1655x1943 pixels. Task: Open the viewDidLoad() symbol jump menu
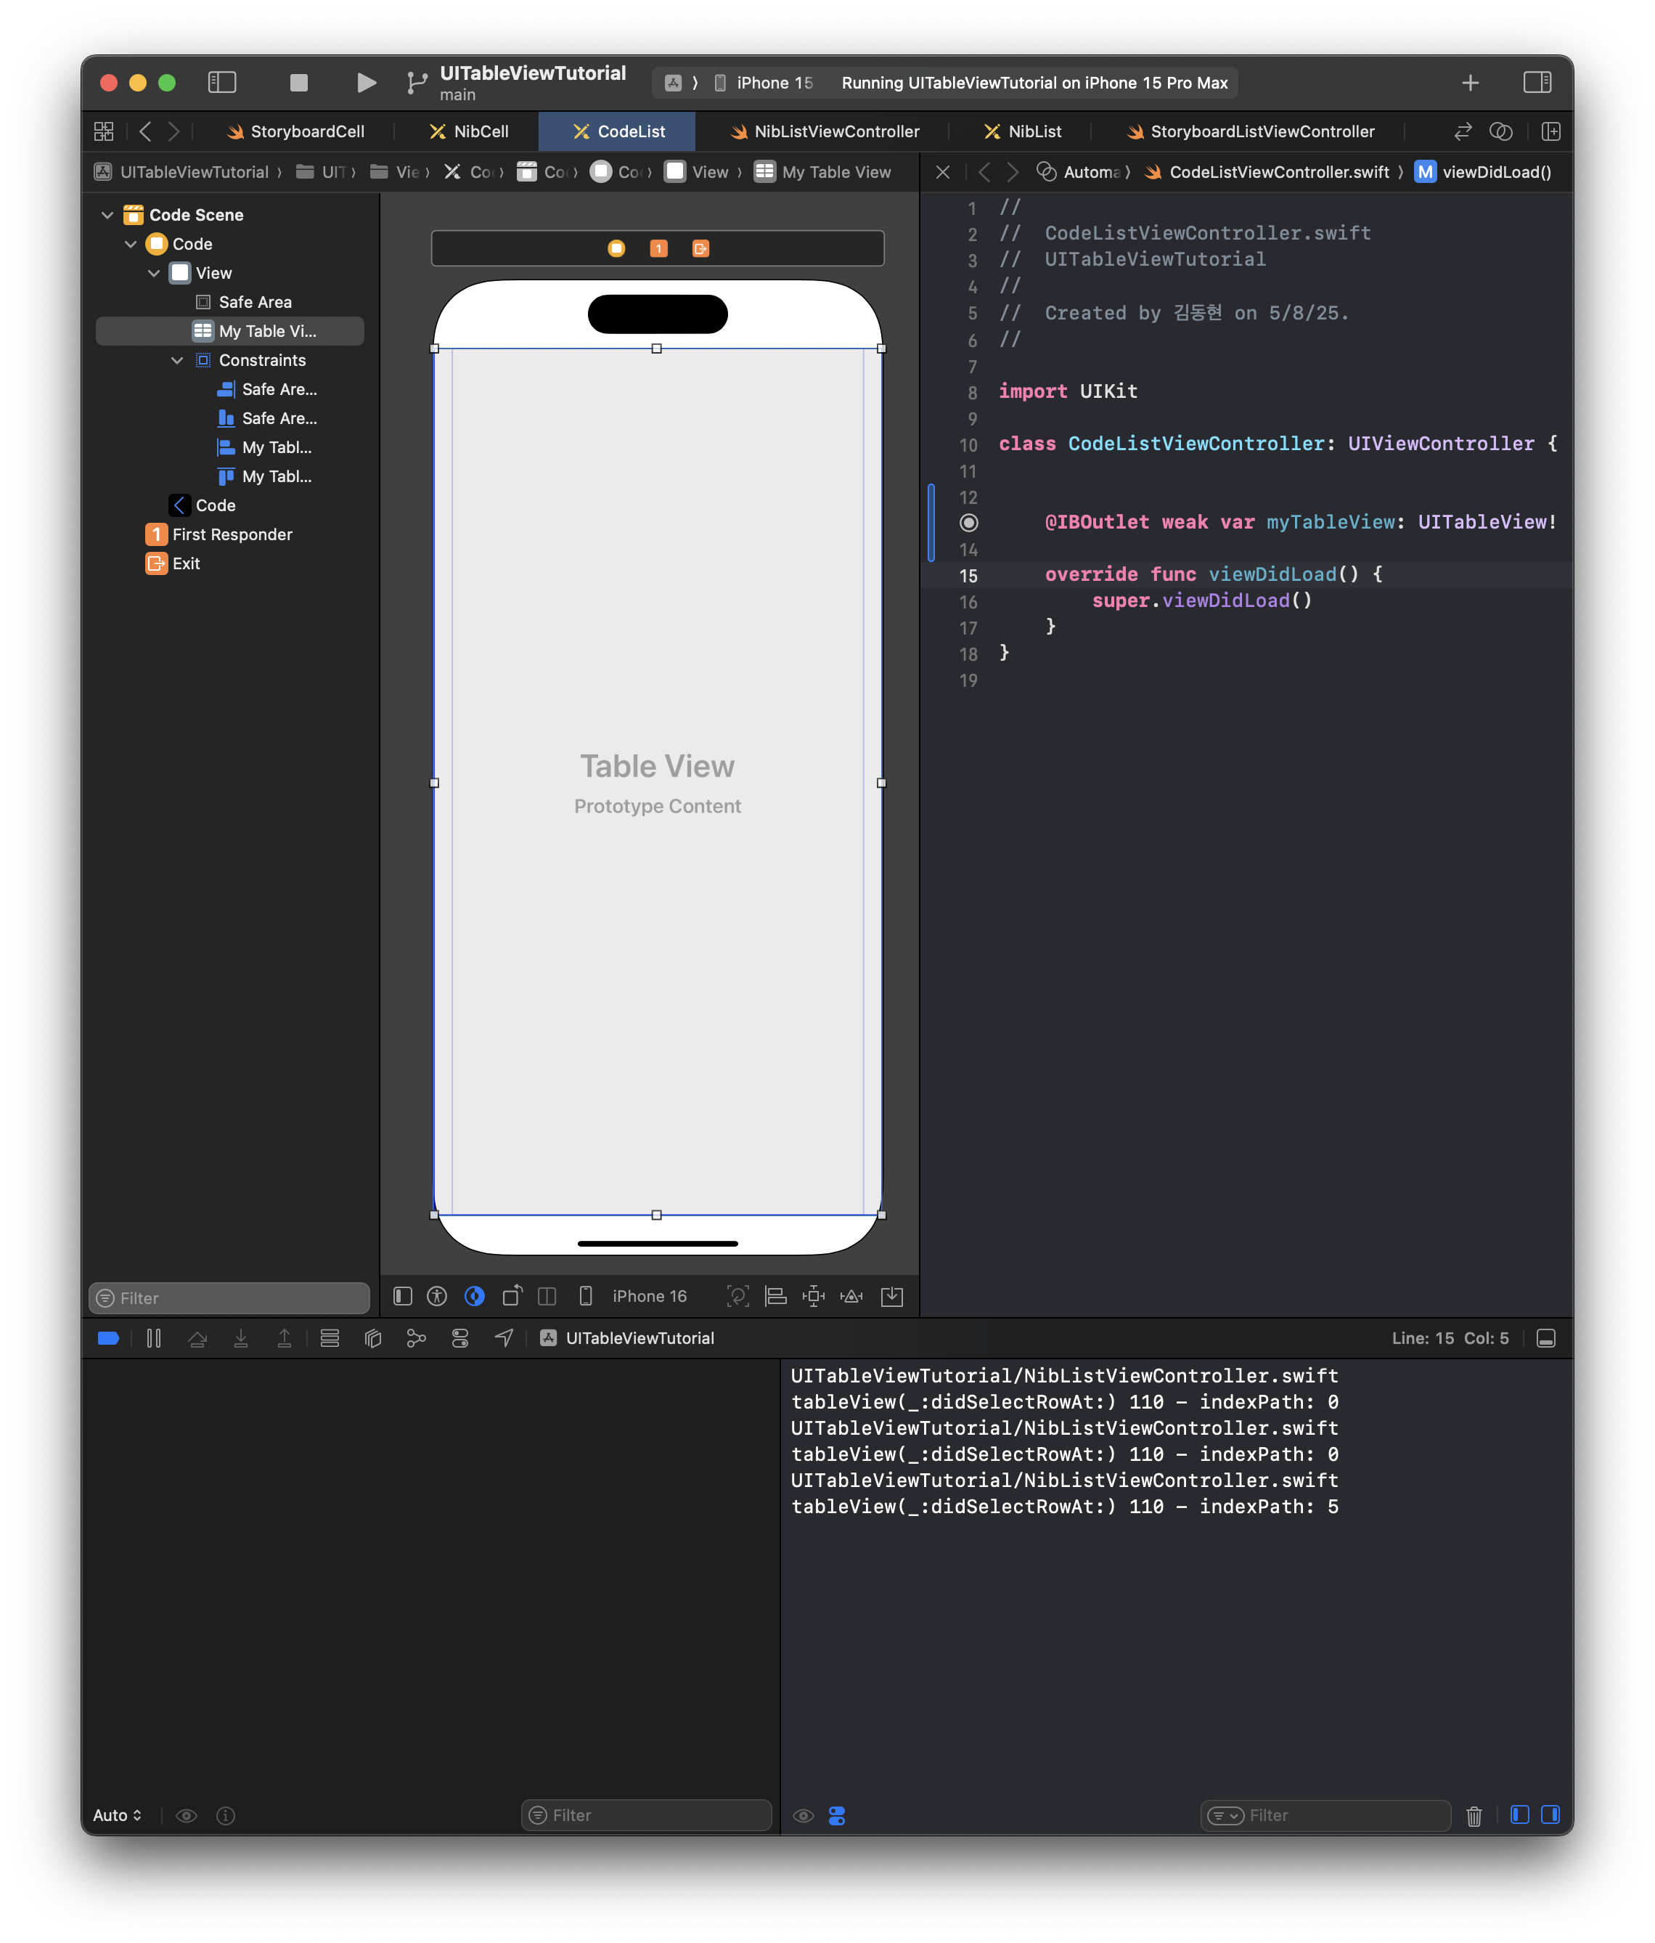point(1484,171)
